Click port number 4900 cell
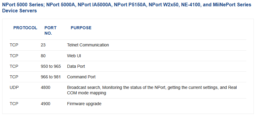The height and width of the screenshot is (116, 256). click(x=46, y=104)
